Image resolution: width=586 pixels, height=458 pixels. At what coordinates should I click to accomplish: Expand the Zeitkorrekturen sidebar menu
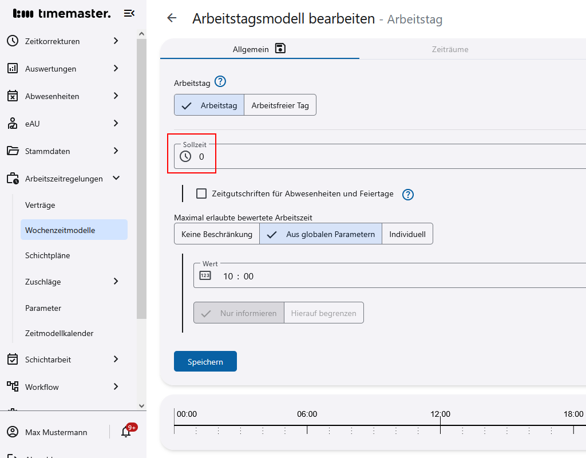[x=116, y=41]
